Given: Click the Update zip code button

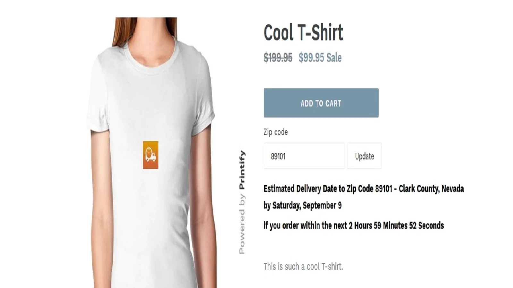Looking at the screenshot, I should (364, 156).
